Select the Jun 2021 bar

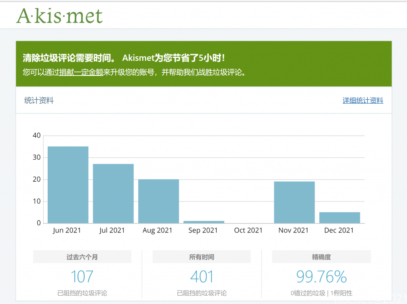[68, 185]
